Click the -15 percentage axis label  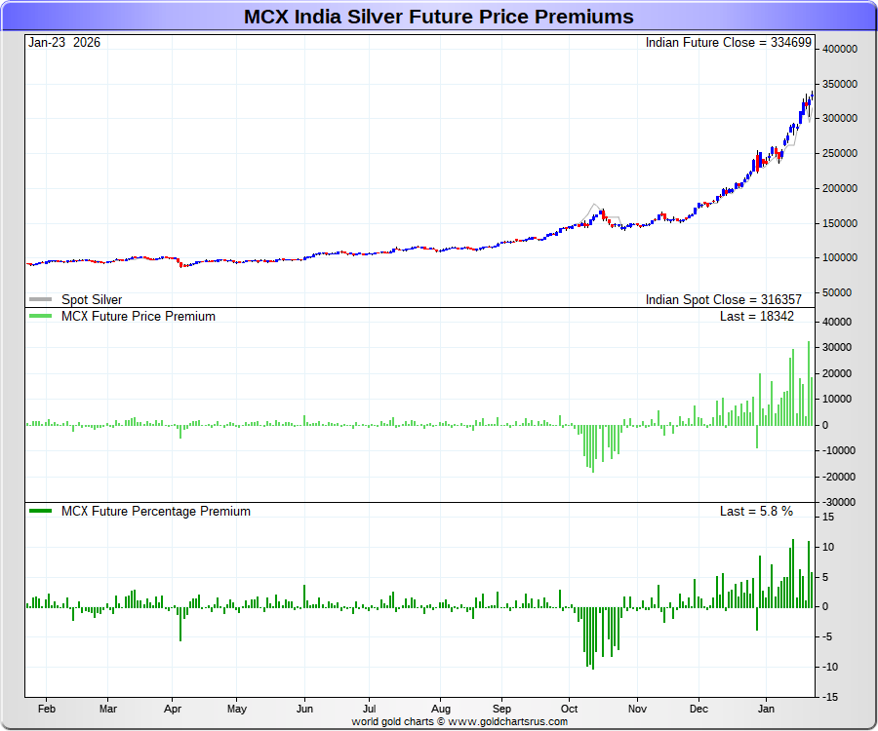(828, 697)
